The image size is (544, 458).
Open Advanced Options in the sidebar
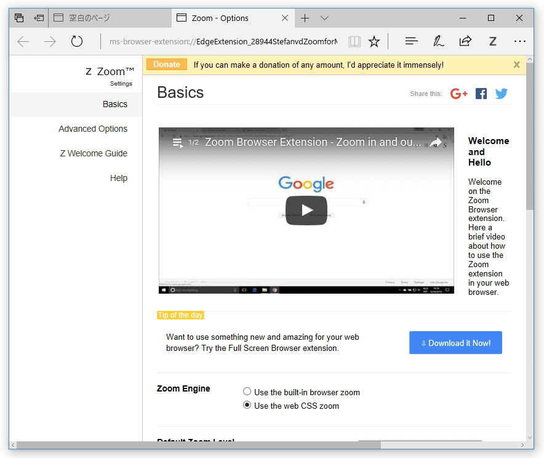[x=93, y=129]
